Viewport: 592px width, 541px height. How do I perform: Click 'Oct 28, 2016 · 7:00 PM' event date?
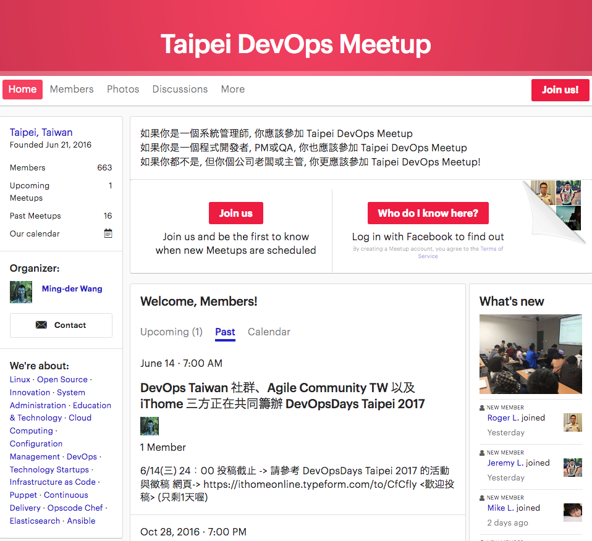click(x=193, y=532)
